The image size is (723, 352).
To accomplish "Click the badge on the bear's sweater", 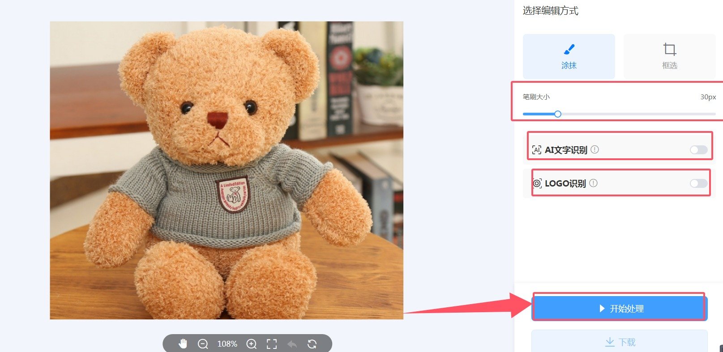I will point(232,195).
